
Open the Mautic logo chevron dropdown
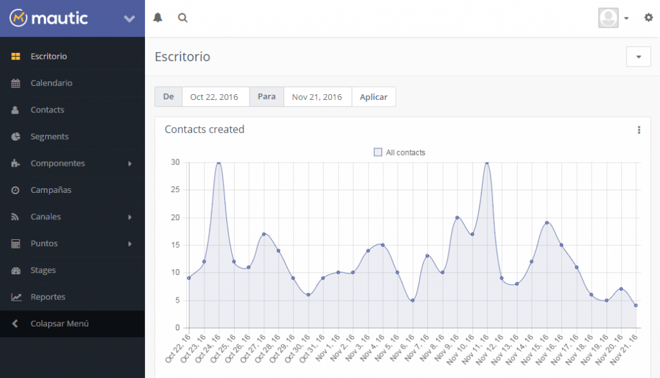click(x=128, y=18)
